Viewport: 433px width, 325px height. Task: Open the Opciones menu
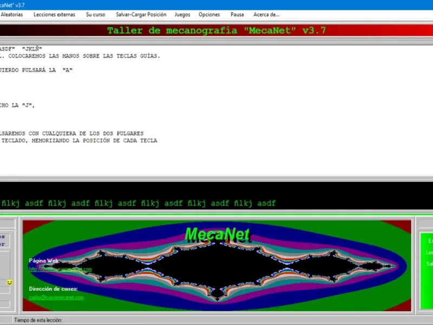pyautogui.click(x=209, y=15)
